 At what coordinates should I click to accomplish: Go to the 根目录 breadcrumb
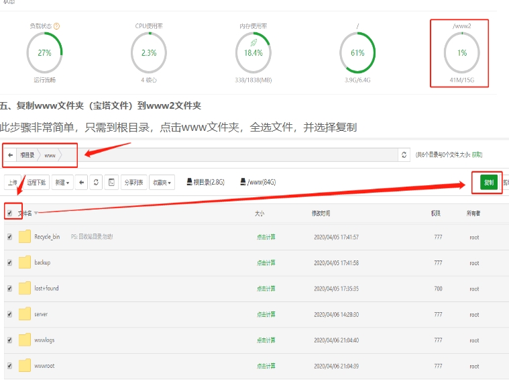click(x=27, y=155)
